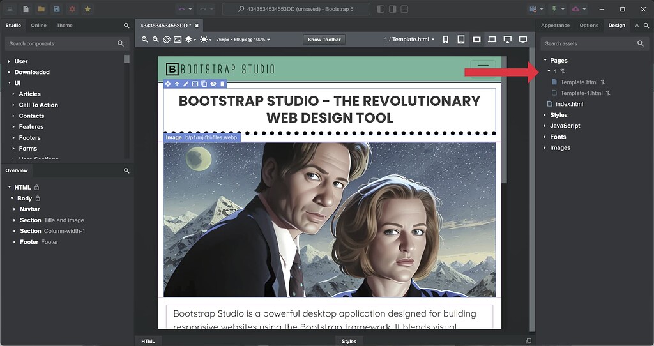Duplicate the selected component
This screenshot has width=654, height=346.
click(204, 84)
